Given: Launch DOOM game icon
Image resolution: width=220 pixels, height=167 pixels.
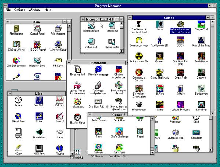Looking at the screenshot, I should (x=180, y=41).
